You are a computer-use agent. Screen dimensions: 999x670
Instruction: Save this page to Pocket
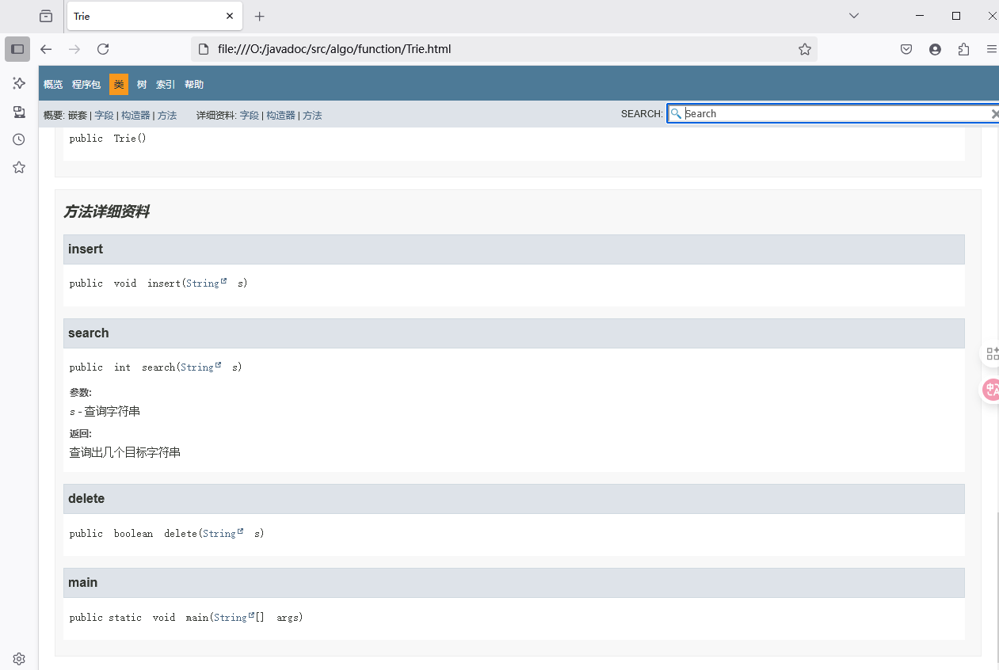tap(906, 49)
